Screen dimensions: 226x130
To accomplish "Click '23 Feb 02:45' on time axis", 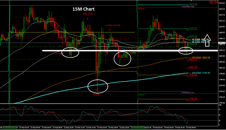I will (x=24, y=127).
